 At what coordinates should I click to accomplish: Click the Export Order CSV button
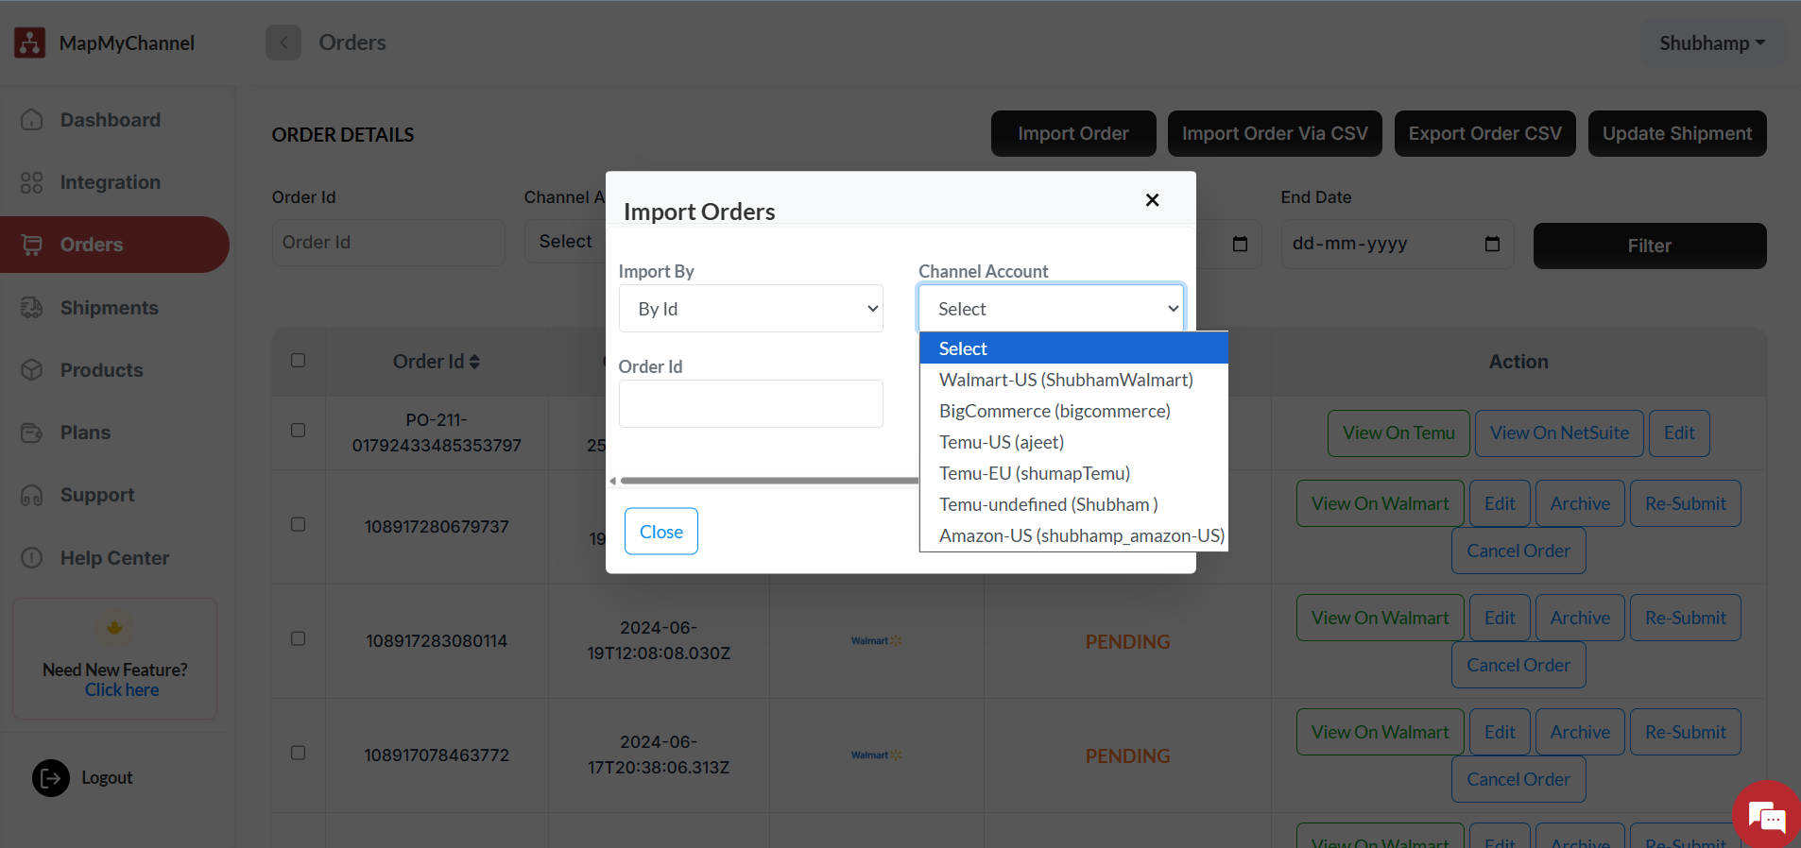coord(1484,134)
